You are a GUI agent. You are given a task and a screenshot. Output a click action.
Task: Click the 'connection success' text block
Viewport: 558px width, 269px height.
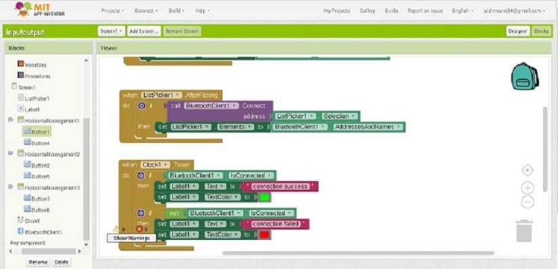click(280, 186)
